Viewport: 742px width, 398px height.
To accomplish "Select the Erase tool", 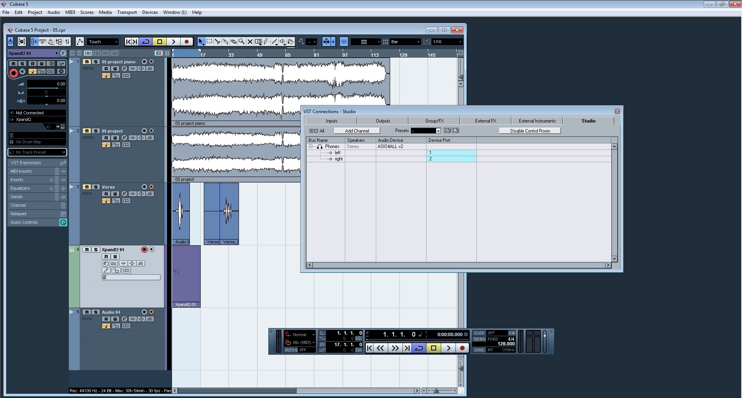I will click(x=234, y=42).
